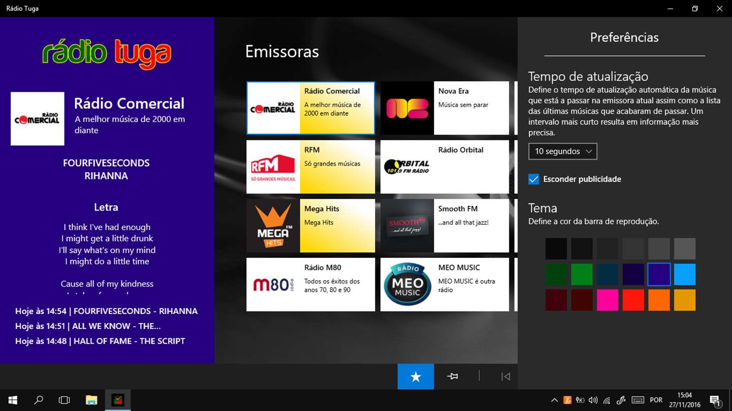Open the touch keyboard tray icon

pos(638,400)
